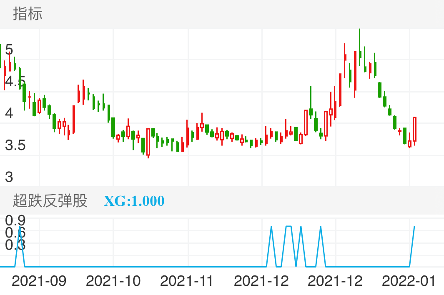
Task: Click the 0.9 indicator axis label
Action: [x=15, y=220]
